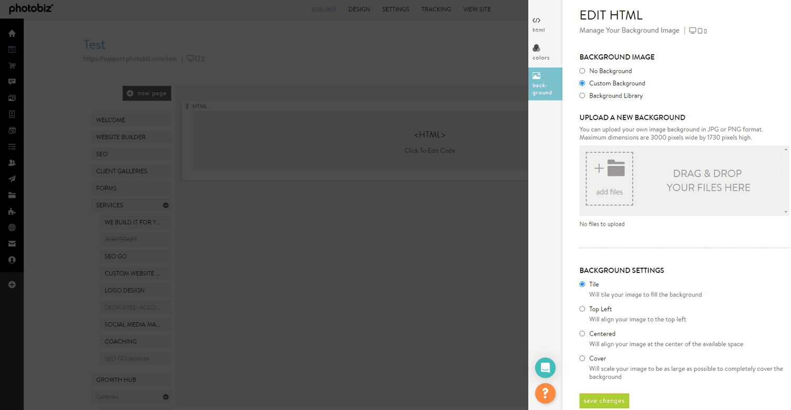Open the teal chat bubble widget
Image resolution: width=791 pixels, height=410 pixels.
(x=545, y=368)
